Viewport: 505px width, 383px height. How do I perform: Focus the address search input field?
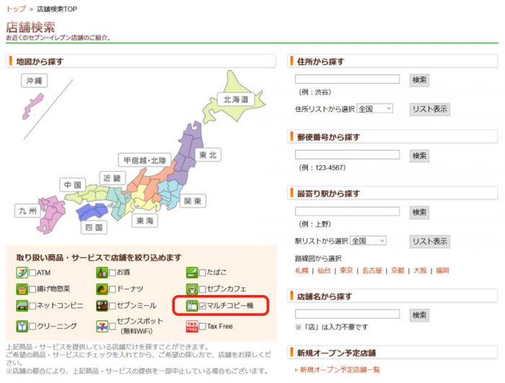(x=348, y=79)
